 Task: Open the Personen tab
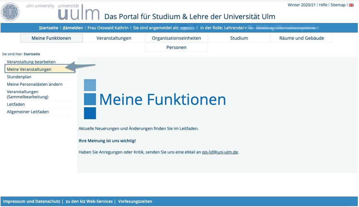(176, 47)
